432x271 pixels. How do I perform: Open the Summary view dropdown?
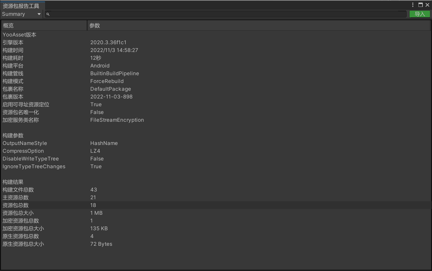(21, 14)
